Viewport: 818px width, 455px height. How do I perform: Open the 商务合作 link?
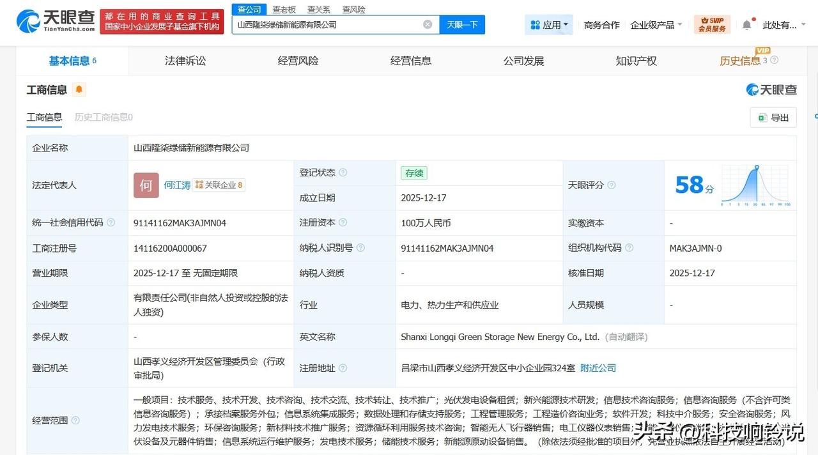coord(601,25)
